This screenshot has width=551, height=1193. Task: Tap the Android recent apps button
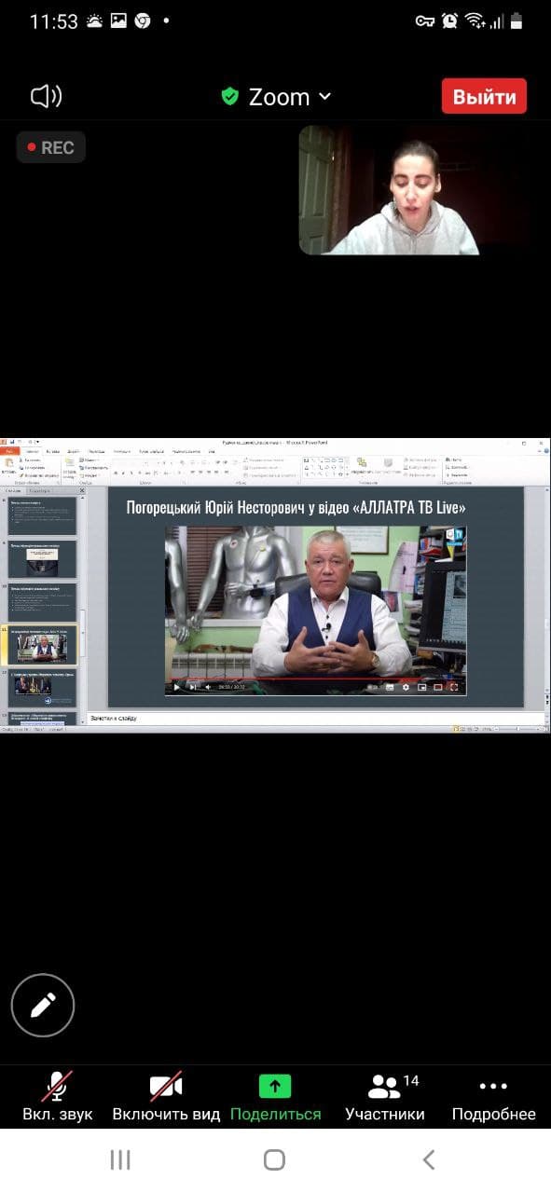click(x=120, y=1159)
